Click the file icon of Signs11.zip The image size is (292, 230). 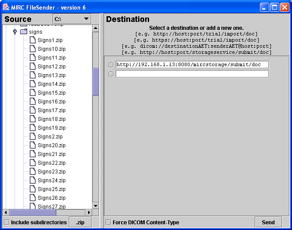click(x=32, y=57)
